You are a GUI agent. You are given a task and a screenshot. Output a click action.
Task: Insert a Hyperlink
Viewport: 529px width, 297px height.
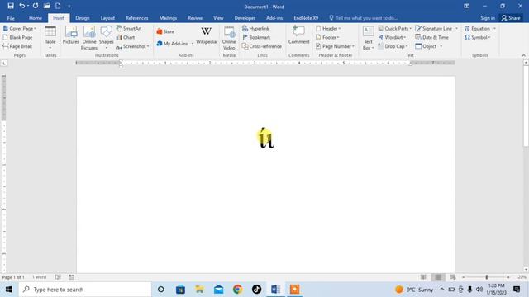pyautogui.click(x=255, y=29)
